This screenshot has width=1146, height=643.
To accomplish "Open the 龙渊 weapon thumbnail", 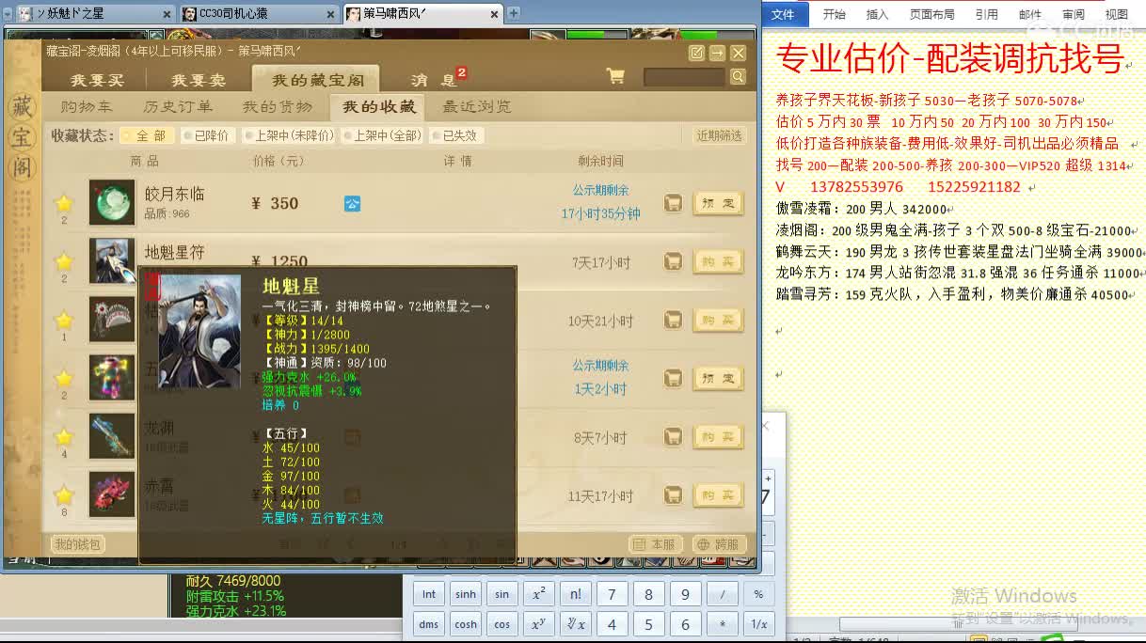I will 112,436.
